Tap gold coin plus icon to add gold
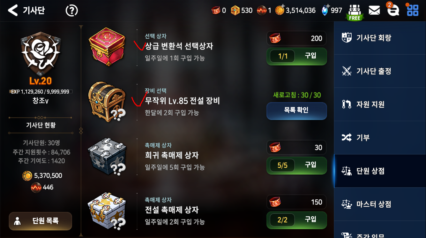Screen dimensions: 426x238 tap(280, 10)
